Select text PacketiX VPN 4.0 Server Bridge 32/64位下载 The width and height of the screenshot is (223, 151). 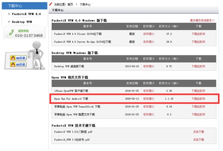coord(83,42)
